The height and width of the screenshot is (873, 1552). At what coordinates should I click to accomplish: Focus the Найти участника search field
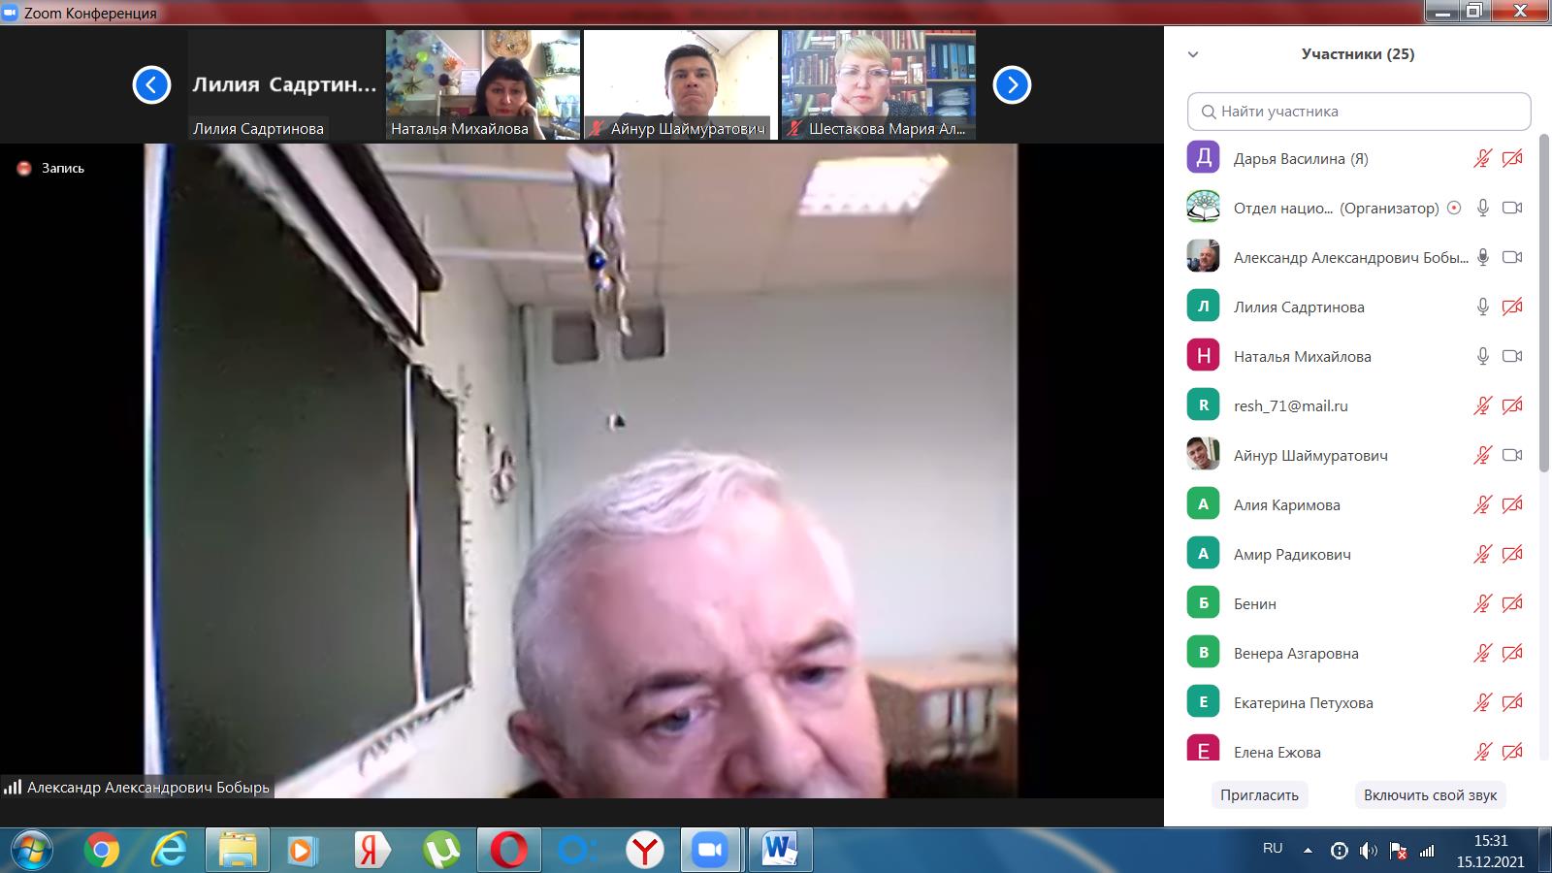pyautogui.click(x=1358, y=112)
